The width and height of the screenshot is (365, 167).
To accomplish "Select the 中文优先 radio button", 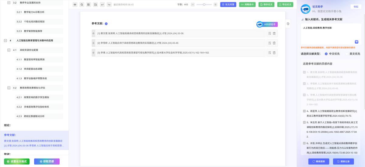I will [326, 54].
